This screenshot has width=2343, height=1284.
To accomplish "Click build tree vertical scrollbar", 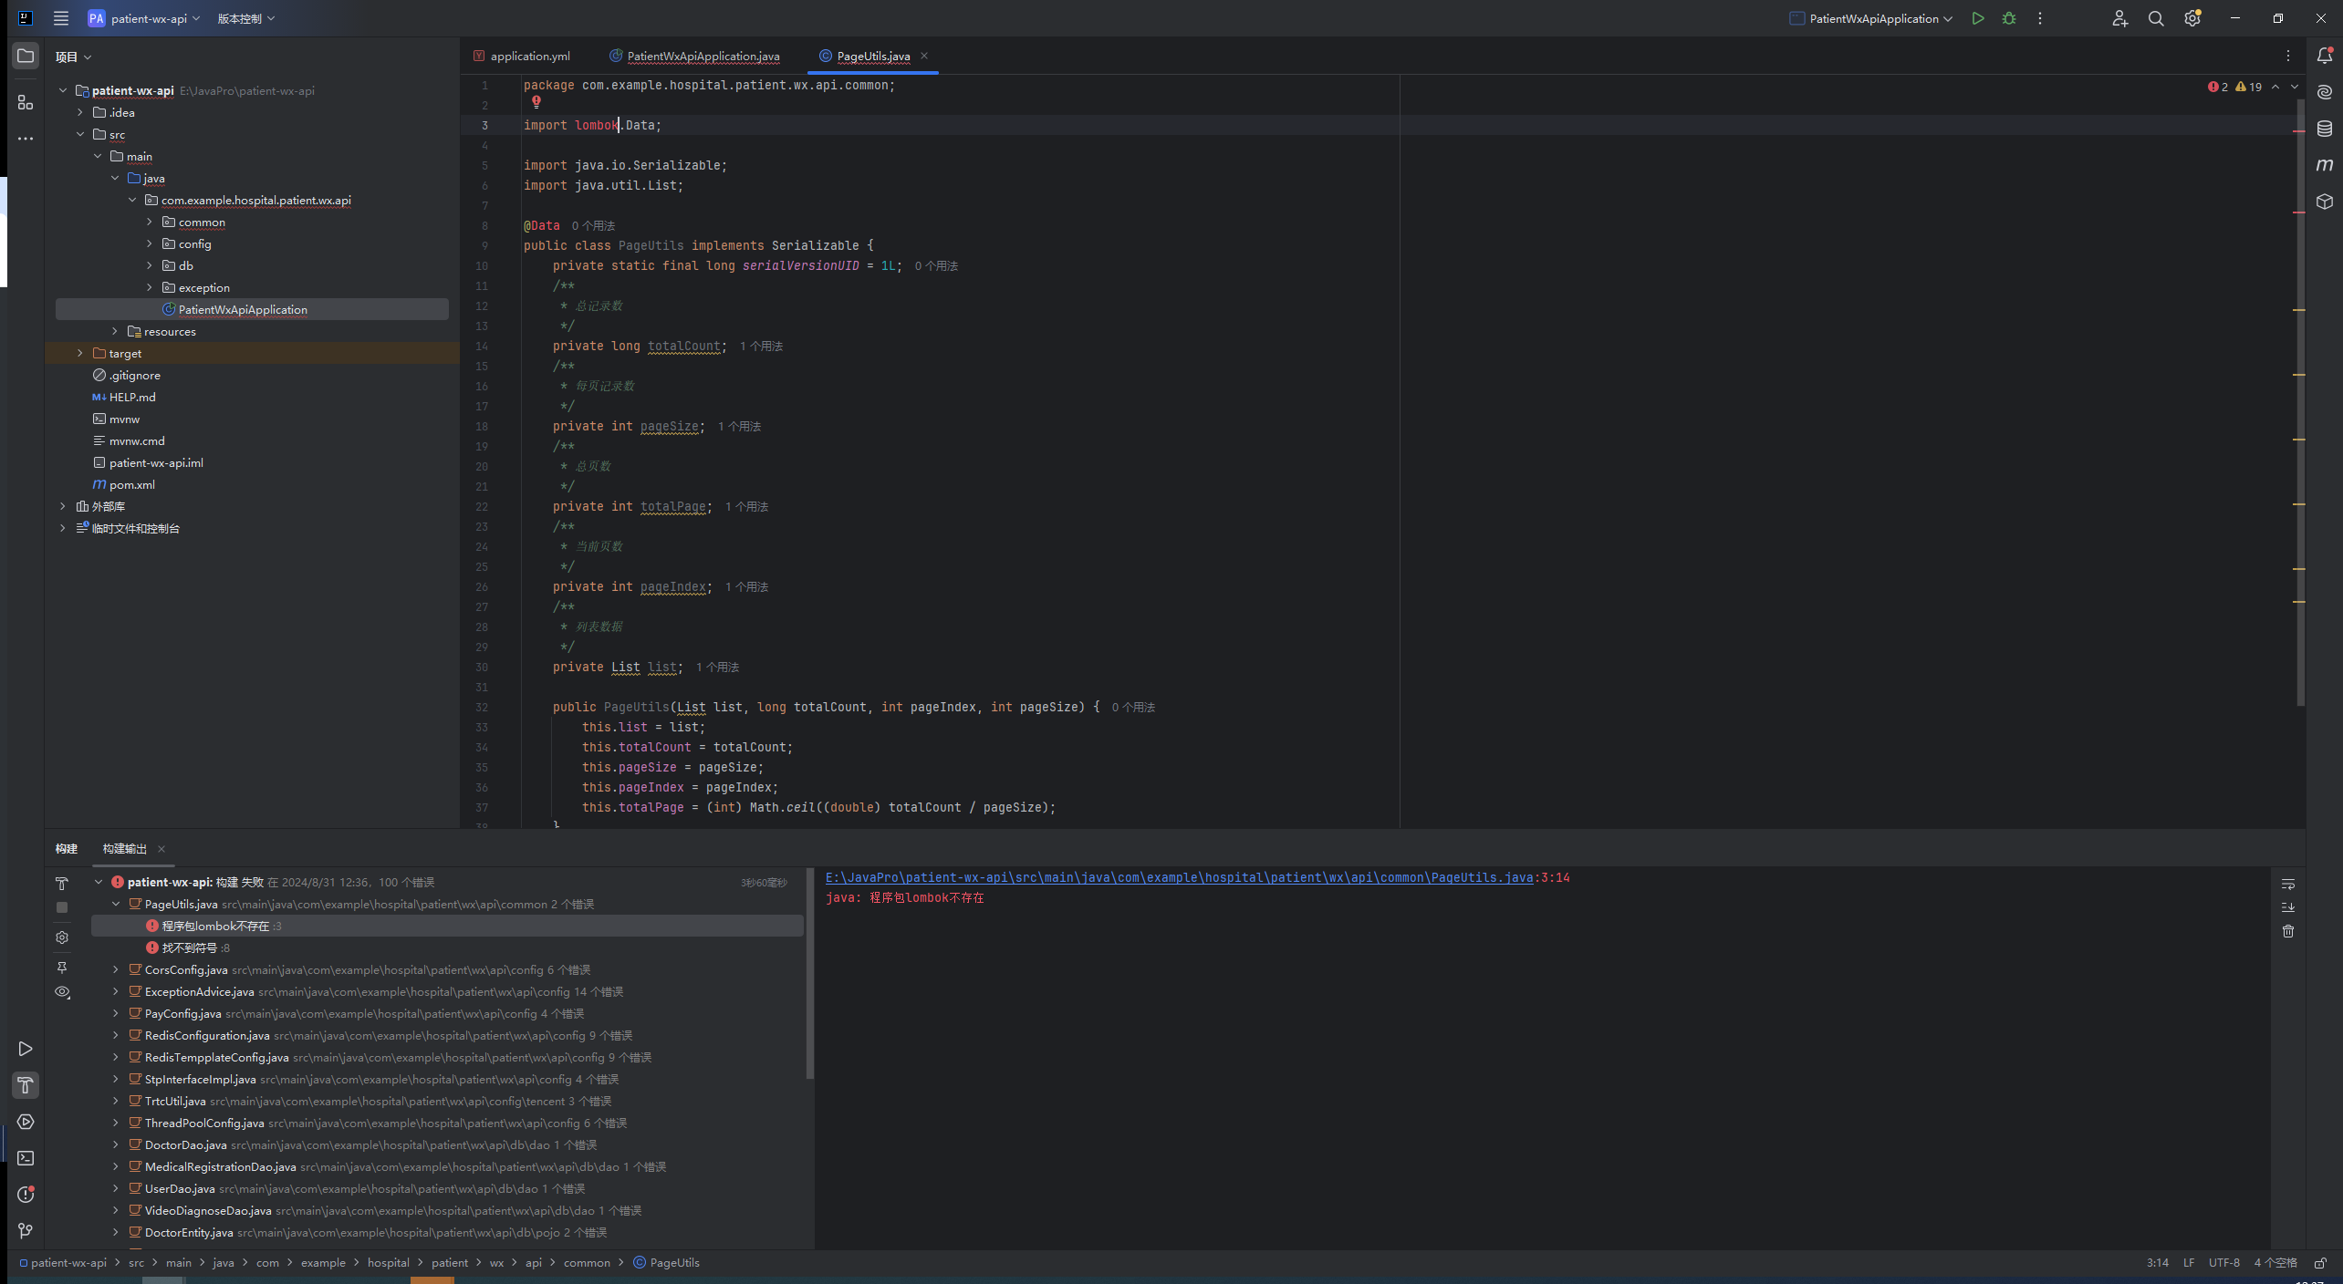I will 809,972.
